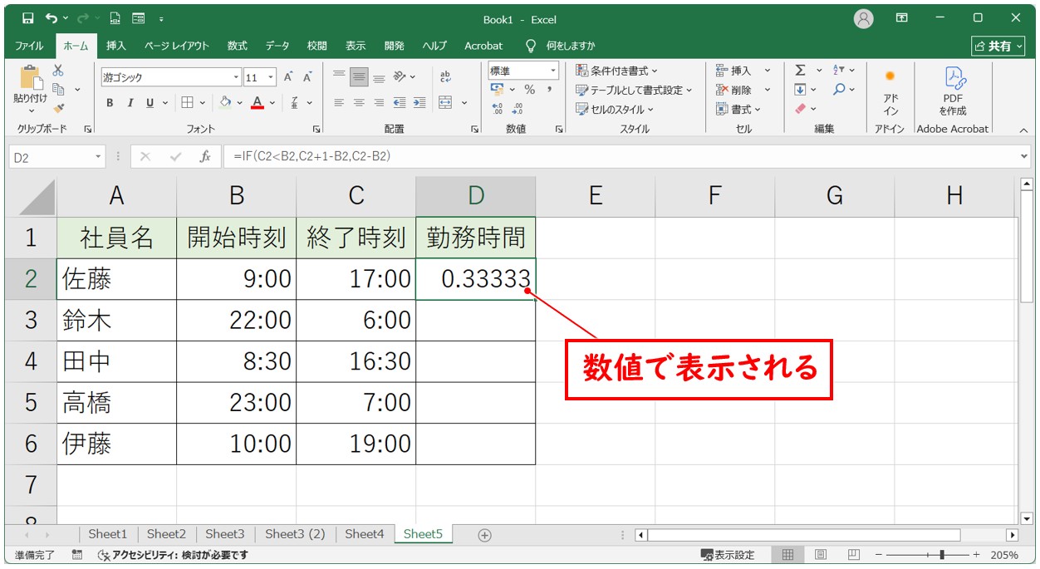This screenshot has width=1040, height=569.
Task: Toggle Italic formatting
Action: click(130, 103)
